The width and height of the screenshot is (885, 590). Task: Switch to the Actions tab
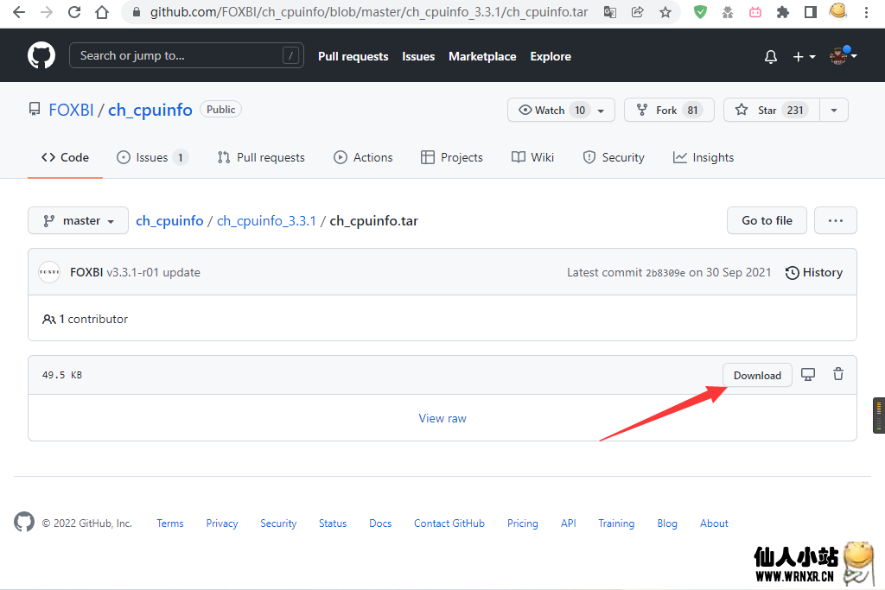pyautogui.click(x=363, y=157)
